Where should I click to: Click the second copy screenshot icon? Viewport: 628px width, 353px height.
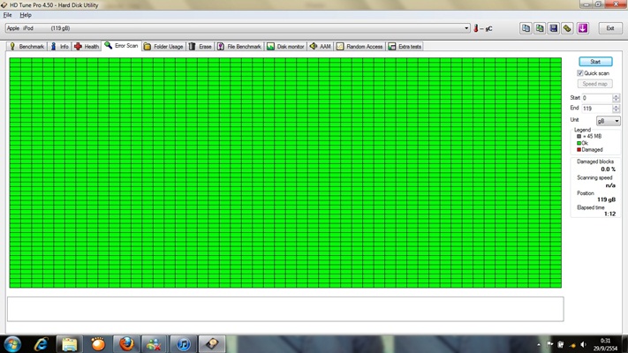[x=540, y=28]
